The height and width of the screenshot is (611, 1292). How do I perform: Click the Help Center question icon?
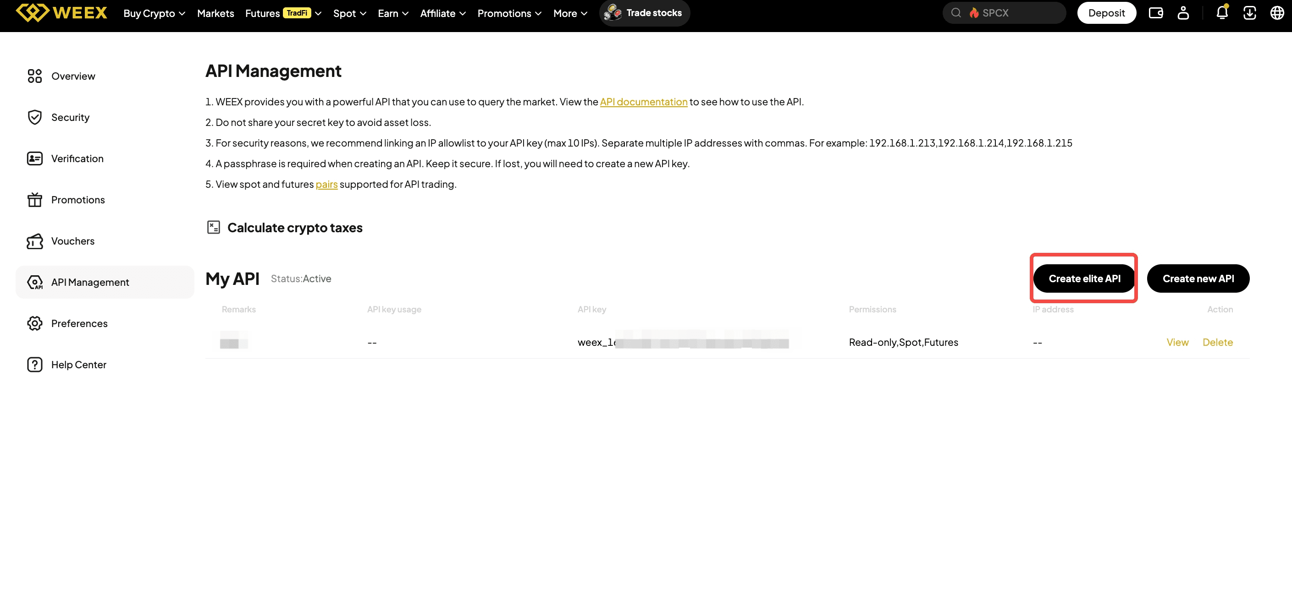click(34, 365)
